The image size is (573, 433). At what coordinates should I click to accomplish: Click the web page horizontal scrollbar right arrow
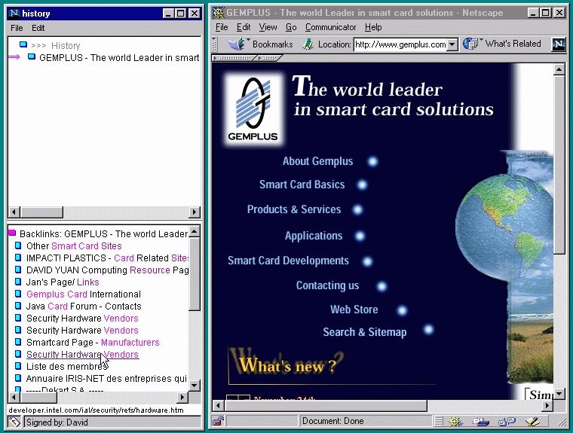point(547,405)
